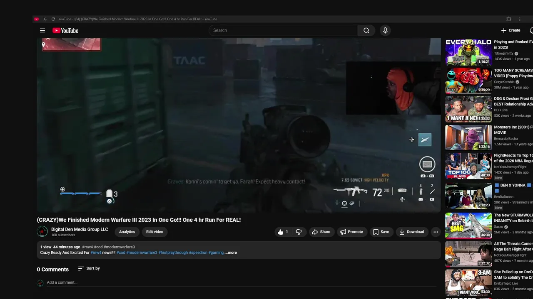Reload the page with refresh icon
The width and height of the screenshot is (533, 299).
(53, 19)
